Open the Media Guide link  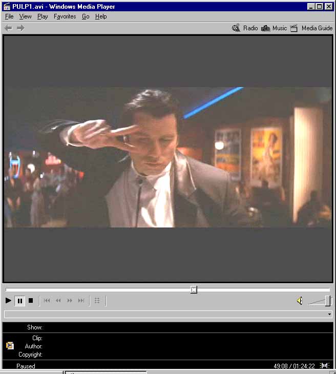tap(311, 28)
